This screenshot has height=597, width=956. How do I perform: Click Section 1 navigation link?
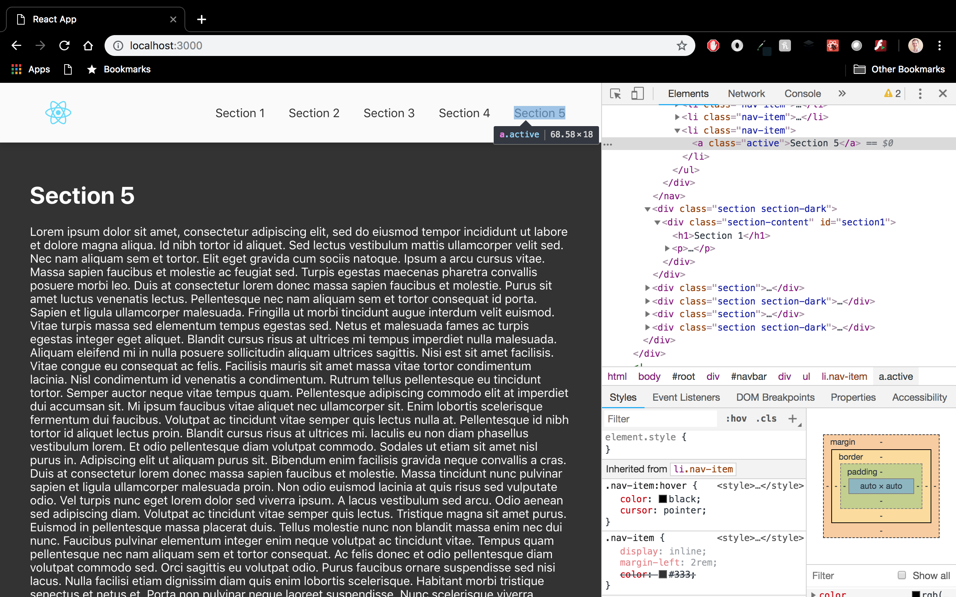(239, 113)
